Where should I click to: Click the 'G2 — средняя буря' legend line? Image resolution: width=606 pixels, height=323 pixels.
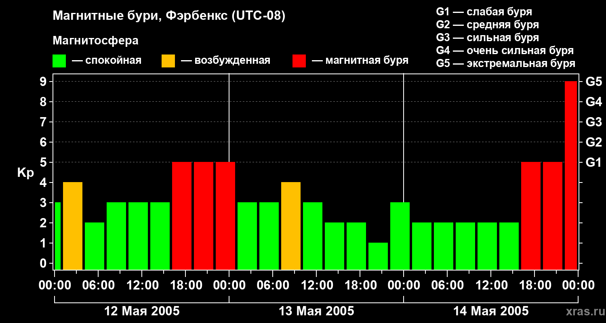click(488, 25)
